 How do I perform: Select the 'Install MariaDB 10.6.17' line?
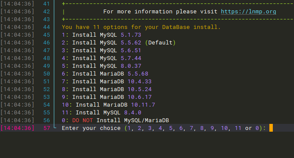pos(107,97)
